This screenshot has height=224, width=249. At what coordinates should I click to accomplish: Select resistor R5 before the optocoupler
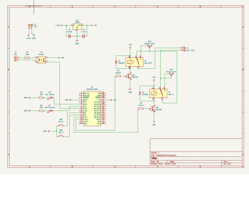tap(27, 58)
